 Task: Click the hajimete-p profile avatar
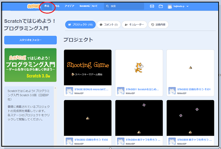point(170,6)
